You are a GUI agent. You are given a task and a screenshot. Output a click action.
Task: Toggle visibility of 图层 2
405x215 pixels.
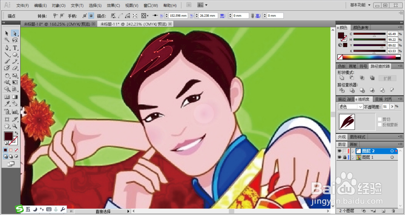coord(339,151)
